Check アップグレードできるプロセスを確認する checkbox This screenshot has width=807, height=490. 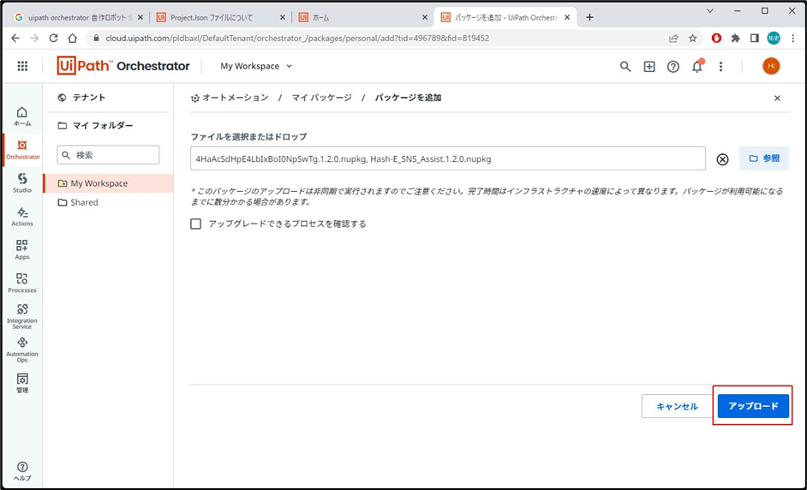tap(195, 224)
